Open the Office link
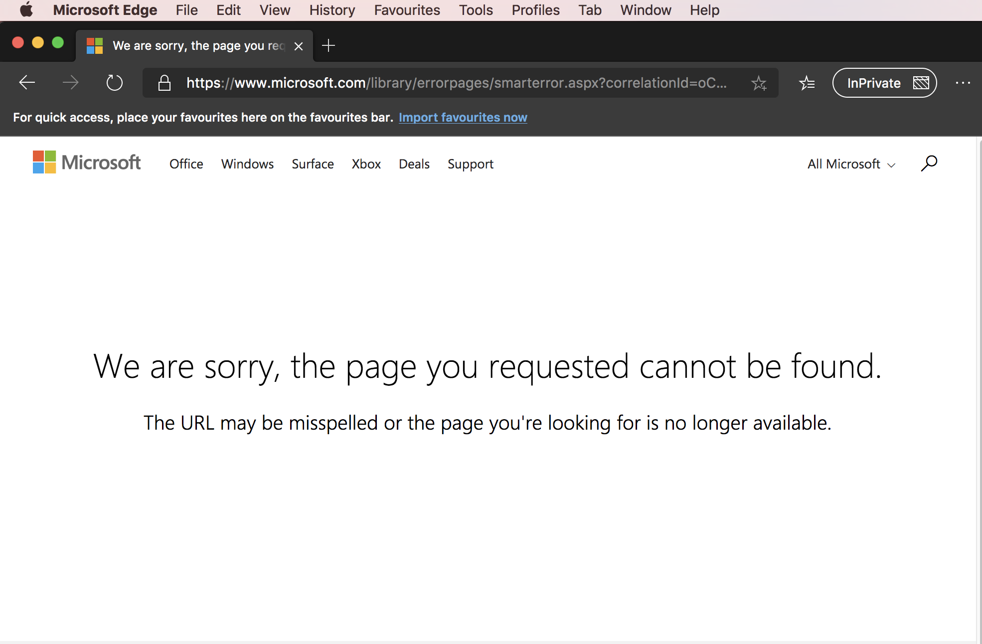The width and height of the screenshot is (982, 644). click(x=186, y=164)
